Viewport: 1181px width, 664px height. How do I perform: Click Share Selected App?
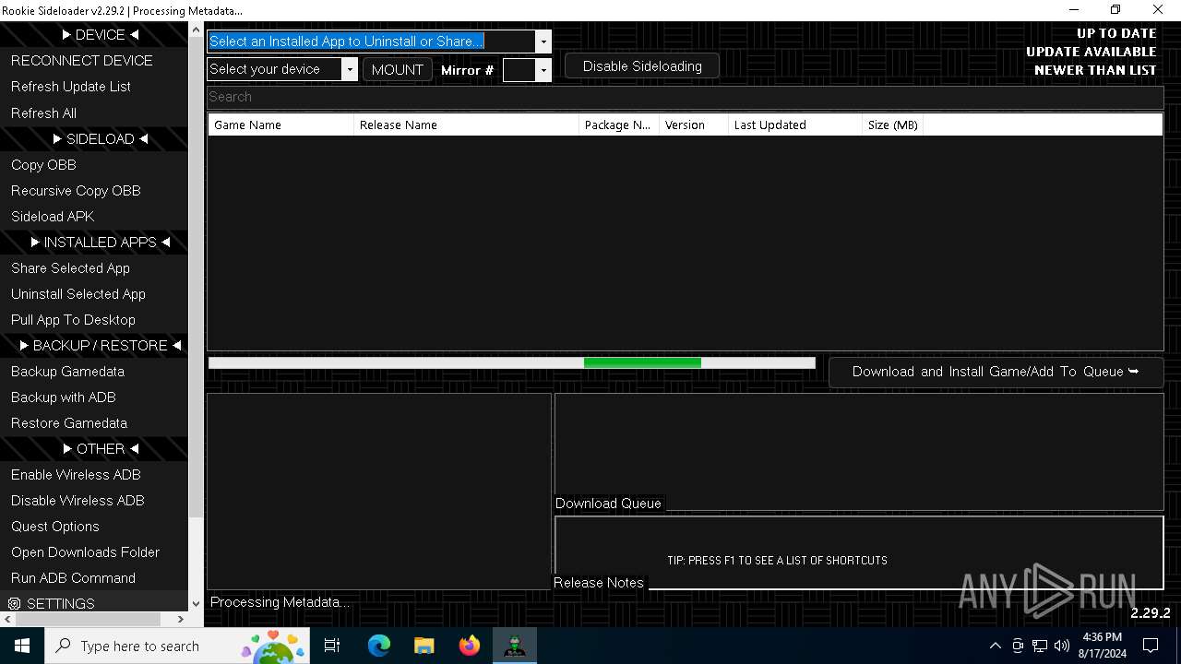click(x=70, y=267)
